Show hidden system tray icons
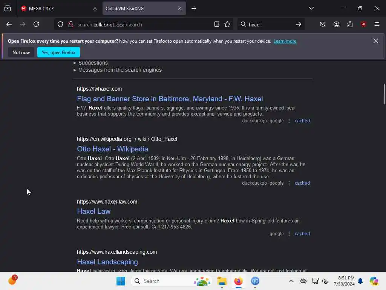 291,281
